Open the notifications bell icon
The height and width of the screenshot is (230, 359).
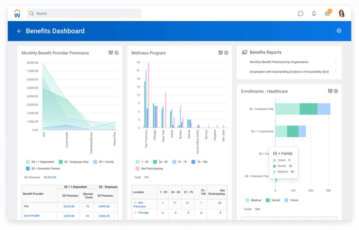[x=314, y=13]
